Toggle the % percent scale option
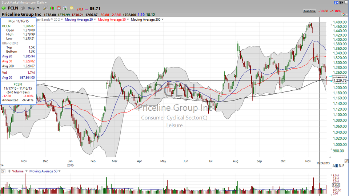Image resolution: width=349 pixels, height=196 pixels. tap(340, 166)
